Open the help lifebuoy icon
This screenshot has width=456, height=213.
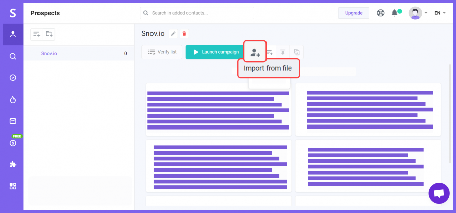[381, 13]
